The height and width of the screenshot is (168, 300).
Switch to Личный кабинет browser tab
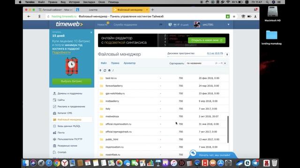55,10
